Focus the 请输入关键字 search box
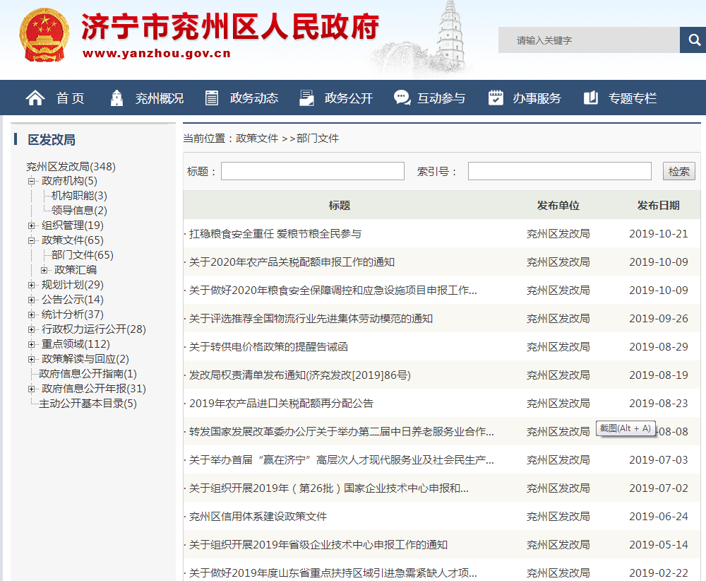The image size is (706, 581). point(588,40)
